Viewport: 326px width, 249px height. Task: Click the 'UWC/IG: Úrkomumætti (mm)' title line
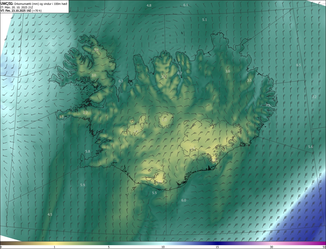(34, 4)
